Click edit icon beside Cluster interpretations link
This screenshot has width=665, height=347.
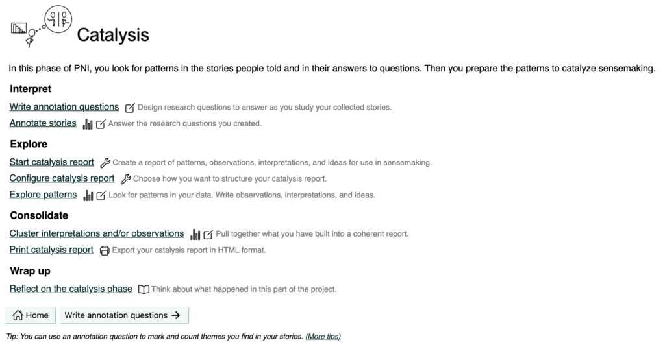click(x=208, y=234)
